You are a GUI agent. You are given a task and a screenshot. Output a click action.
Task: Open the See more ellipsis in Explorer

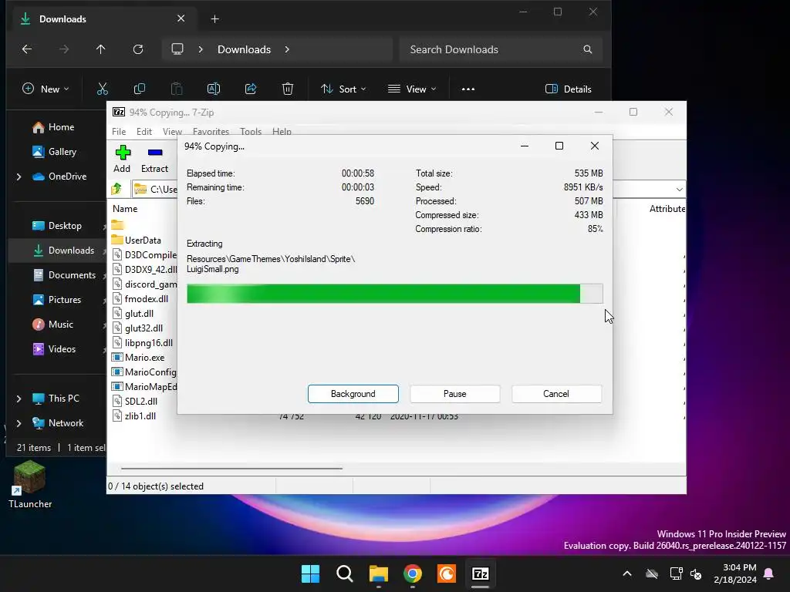tap(468, 89)
